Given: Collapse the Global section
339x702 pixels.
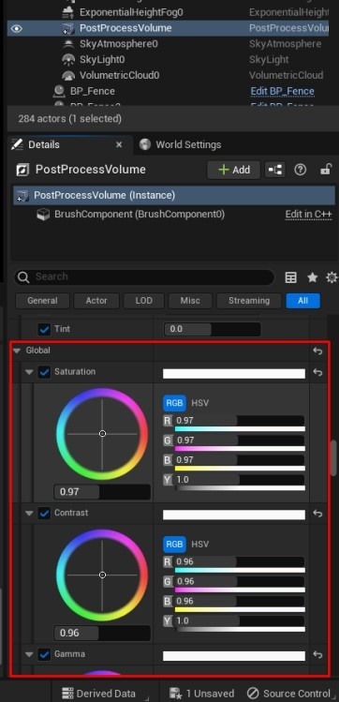Looking at the screenshot, I should click(x=17, y=351).
